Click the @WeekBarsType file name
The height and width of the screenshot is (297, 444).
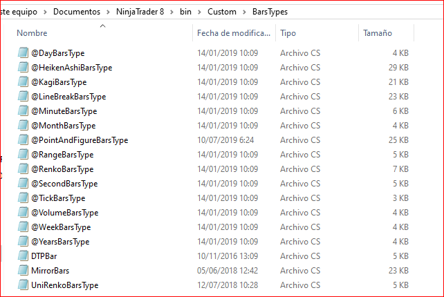pos(61,227)
